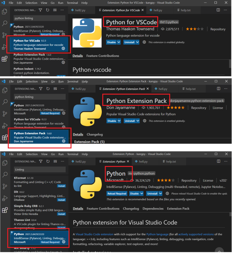The width and height of the screenshot is (232, 253).
Task: Open Run and Debug icon in middle window
Action: coord(5,126)
